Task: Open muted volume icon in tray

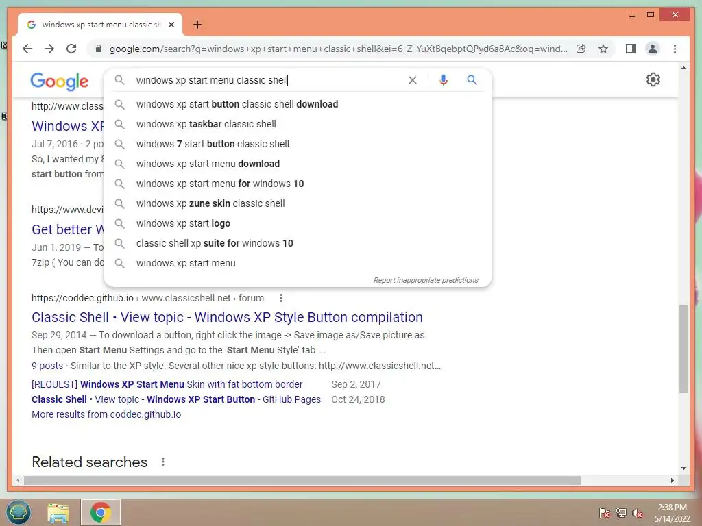Action: tap(638, 512)
